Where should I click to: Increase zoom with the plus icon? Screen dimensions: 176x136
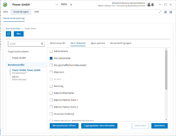point(71,5)
